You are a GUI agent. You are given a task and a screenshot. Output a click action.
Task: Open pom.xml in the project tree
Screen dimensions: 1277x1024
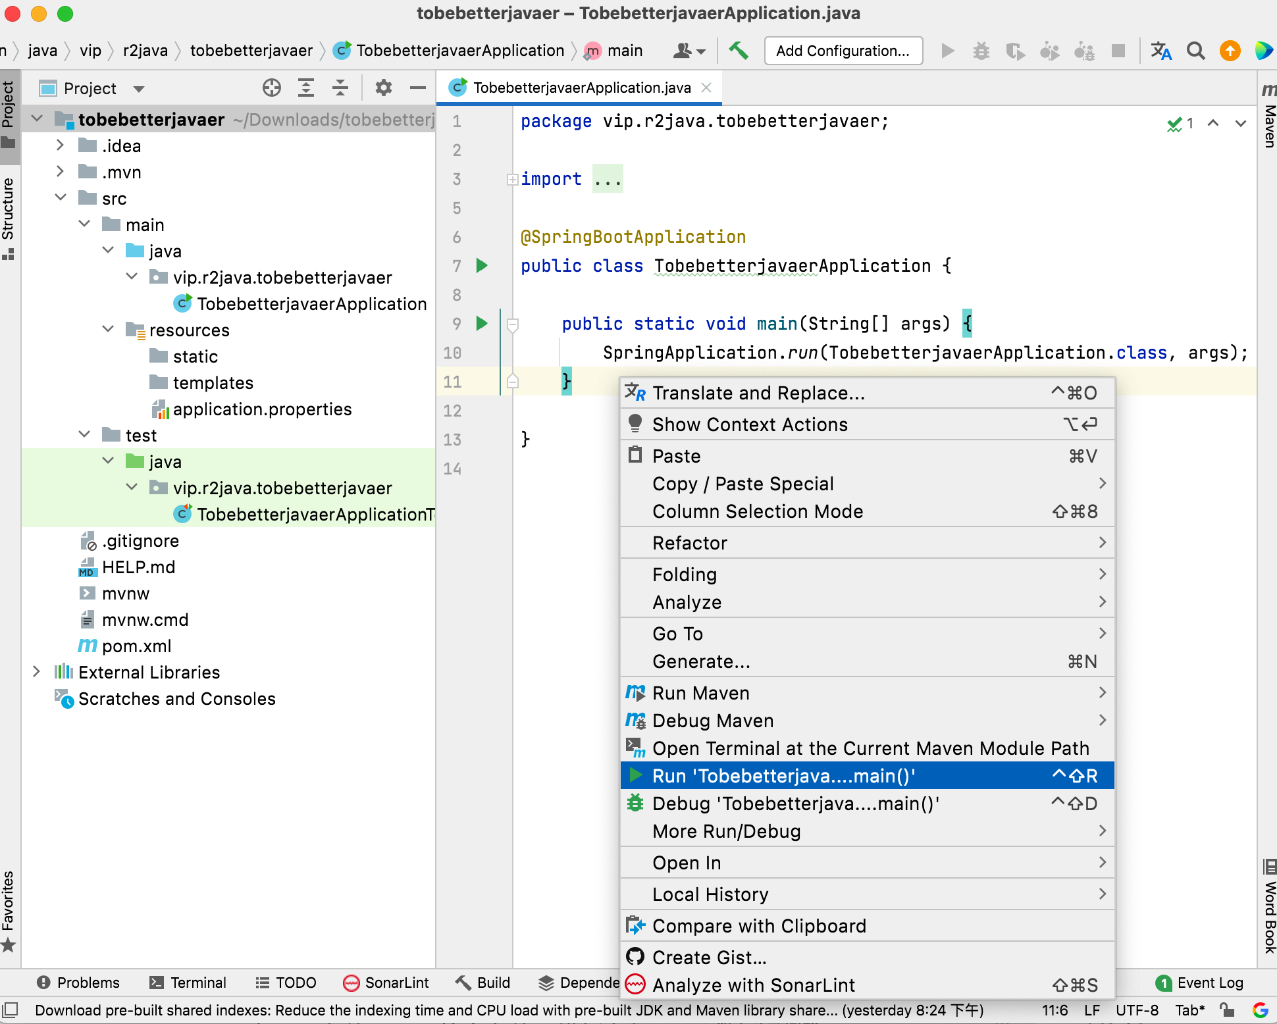coord(136,646)
